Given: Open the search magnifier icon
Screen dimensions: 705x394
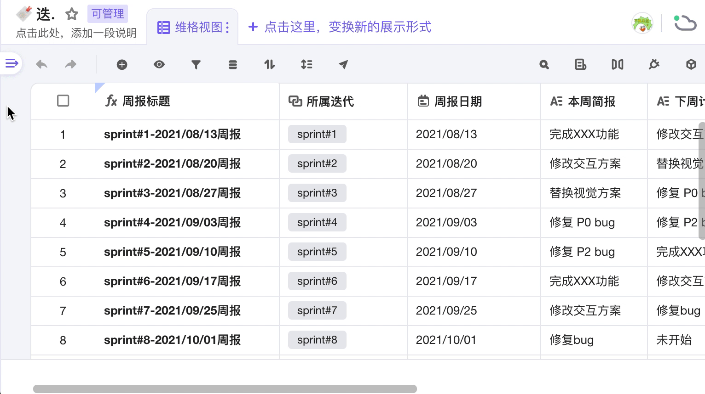Looking at the screenshot, I should [544, 65].
